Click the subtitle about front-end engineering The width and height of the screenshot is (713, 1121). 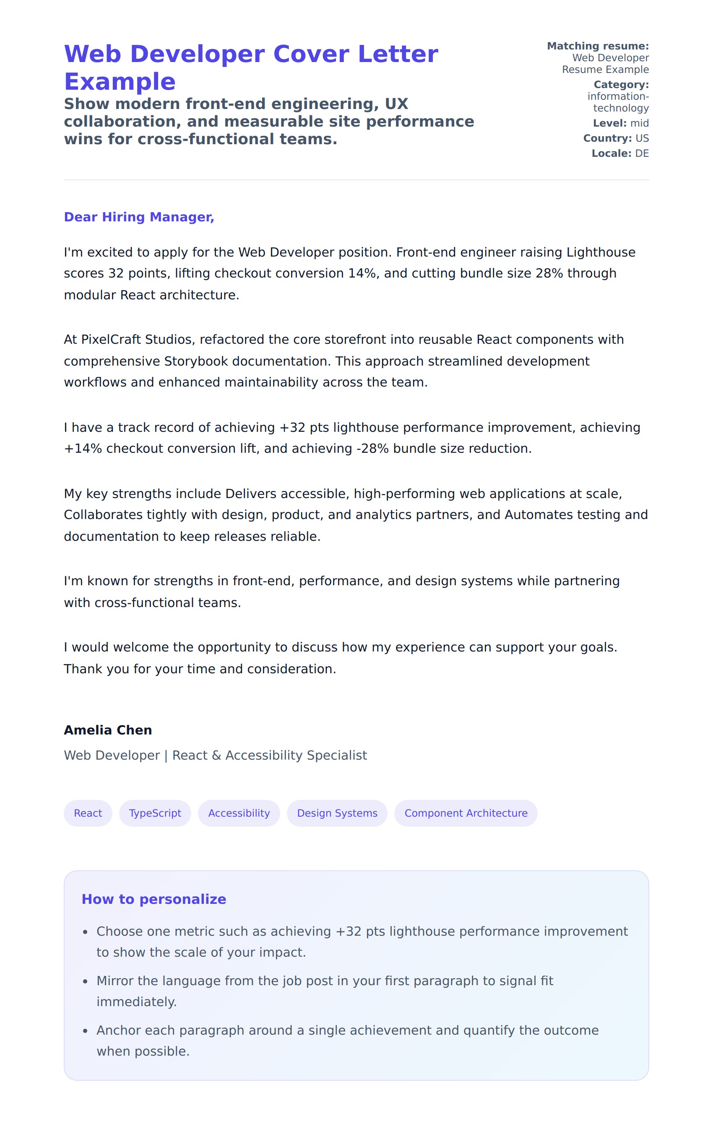pos(269,121)
